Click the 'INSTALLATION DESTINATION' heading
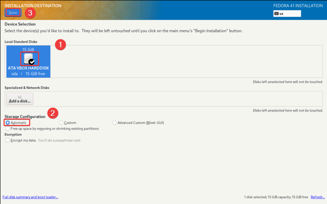The height and width of the screenshot is (204, 327). click(33, 6)
